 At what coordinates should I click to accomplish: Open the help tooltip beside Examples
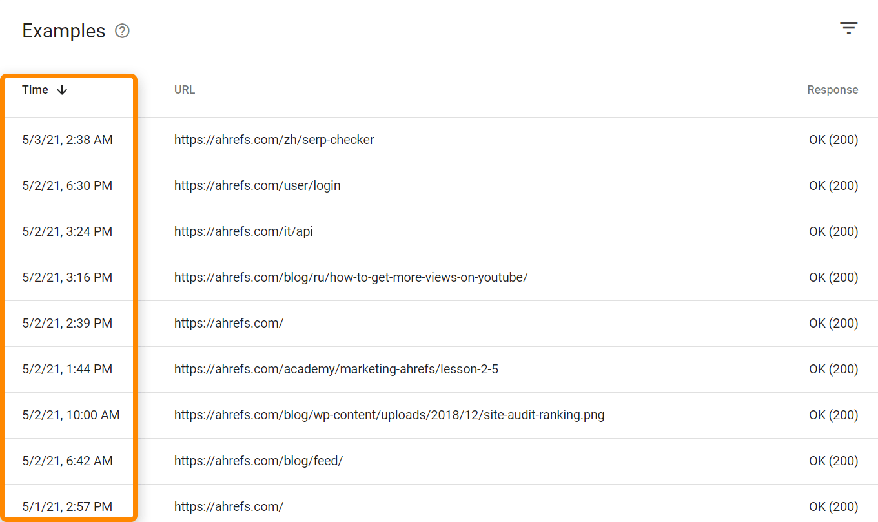[122, 30]
